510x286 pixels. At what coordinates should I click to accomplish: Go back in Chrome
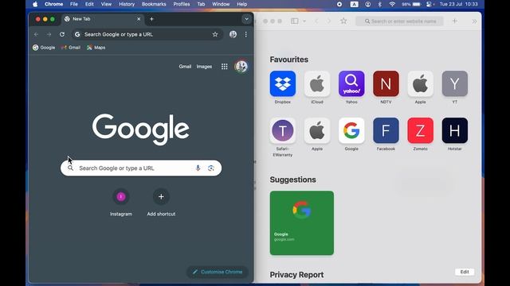(x=36, y=34)
